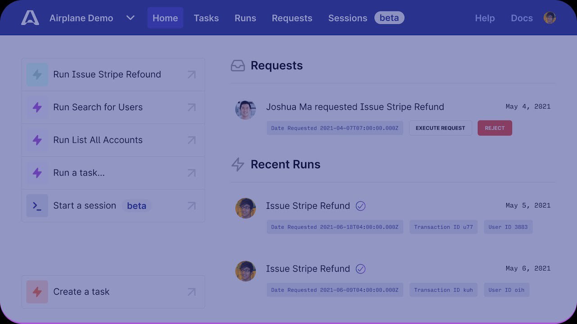Image resolution: width=577 pixels, height=324 pixels.
Task: Click Date Requested 2021-04-07 tag
Action: tap(335, 128)
